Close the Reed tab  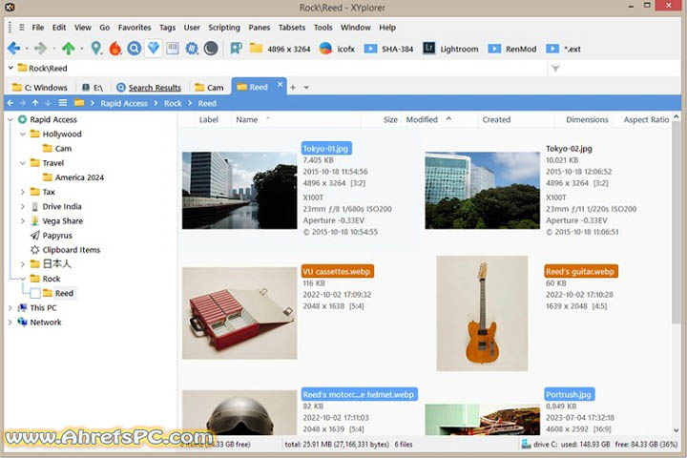point(280,84)
